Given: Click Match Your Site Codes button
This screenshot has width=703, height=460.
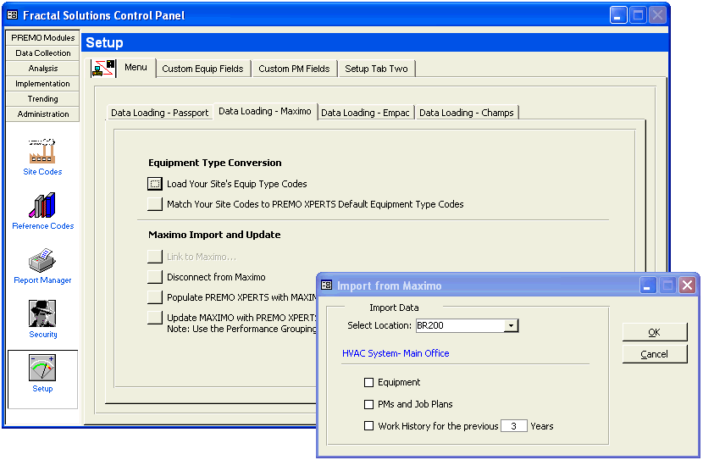Looking at the screenshot, I should click(x=155, y=204).
